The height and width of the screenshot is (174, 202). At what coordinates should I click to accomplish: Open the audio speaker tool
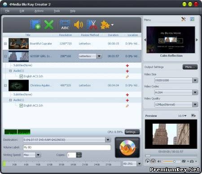tap(79, 25)
